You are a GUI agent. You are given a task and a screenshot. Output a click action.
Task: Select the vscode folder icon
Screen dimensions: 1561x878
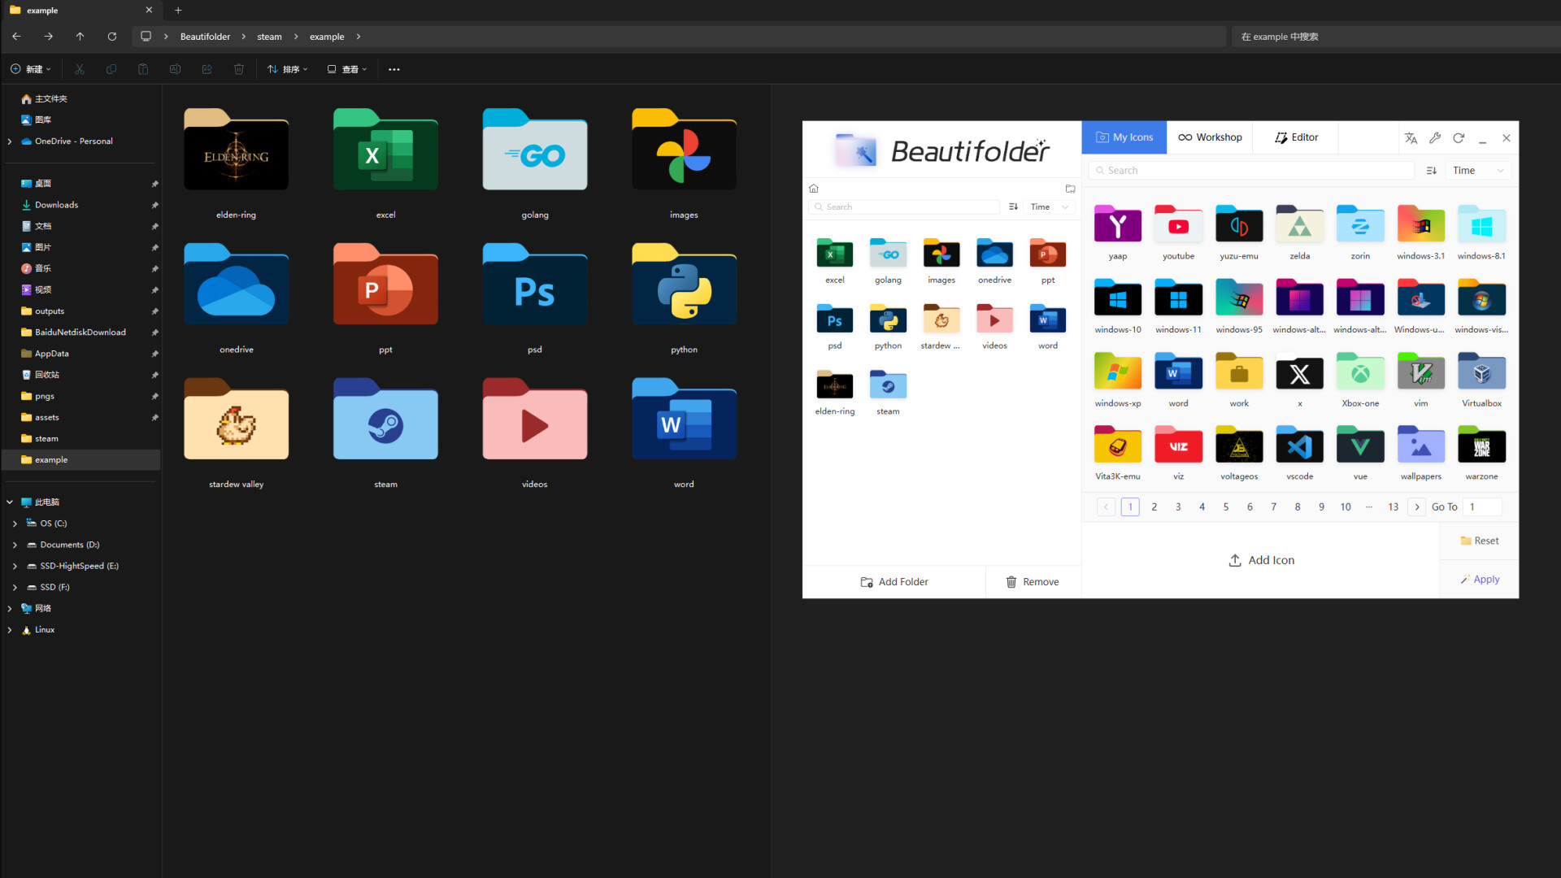pos(1299,445)
